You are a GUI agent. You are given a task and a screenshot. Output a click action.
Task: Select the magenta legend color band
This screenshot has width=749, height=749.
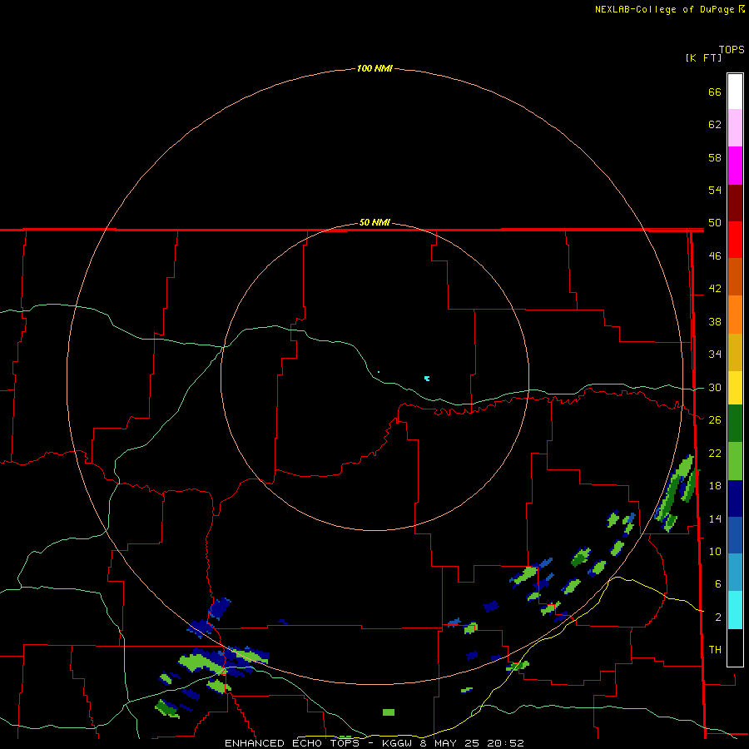click(x=735, y=166)
